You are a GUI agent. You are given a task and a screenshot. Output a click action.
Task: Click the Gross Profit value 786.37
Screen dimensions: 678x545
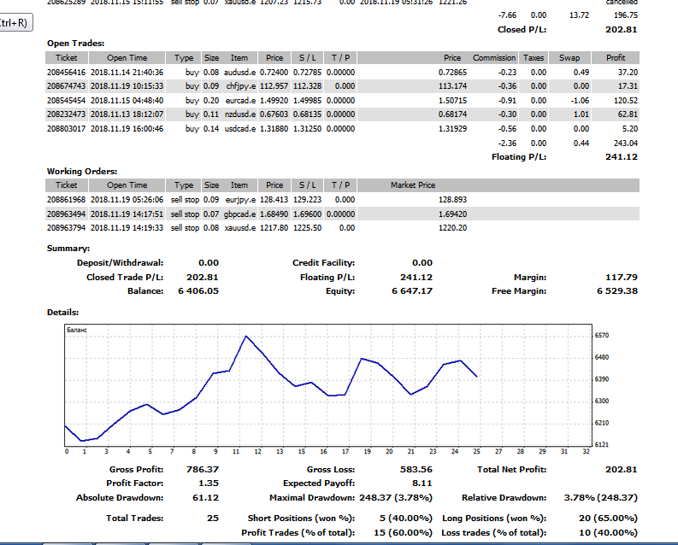click(x=203, y=470)
